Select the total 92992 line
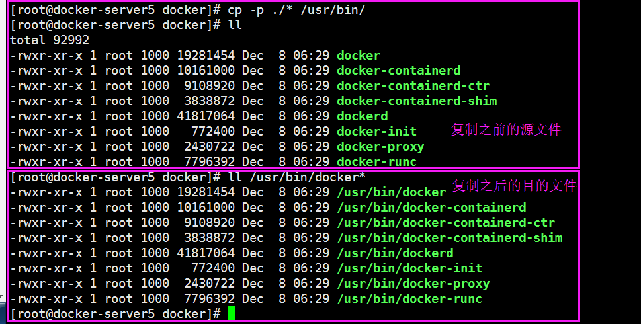This screenshot has height=324, width=641. coord(50,40)
